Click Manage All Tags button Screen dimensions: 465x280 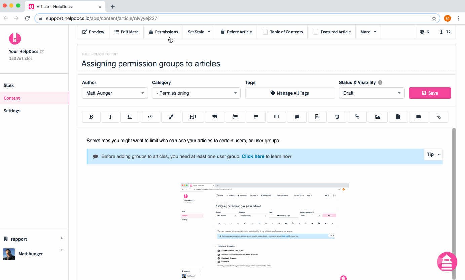290,93
